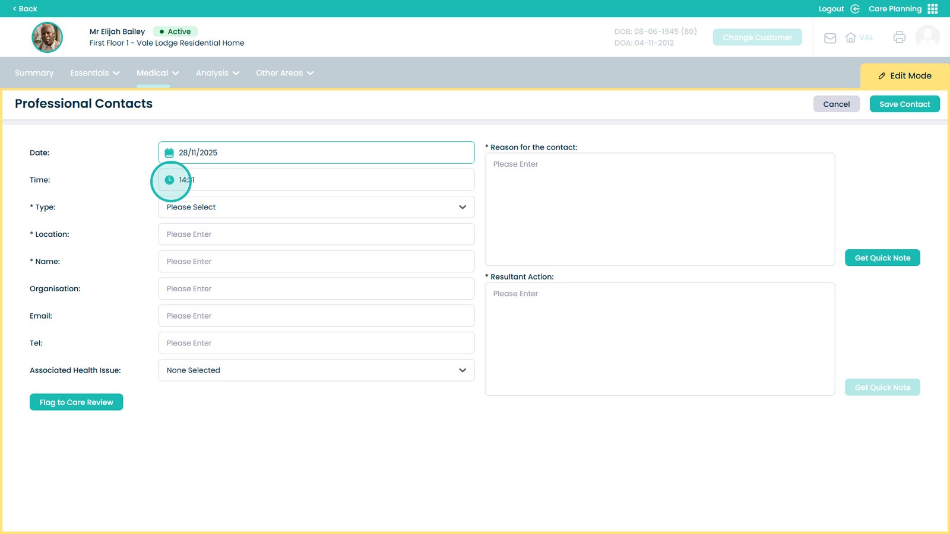950x534 pixels.
Task: Open the Type dropdown
Action: [x=316, y=207]
